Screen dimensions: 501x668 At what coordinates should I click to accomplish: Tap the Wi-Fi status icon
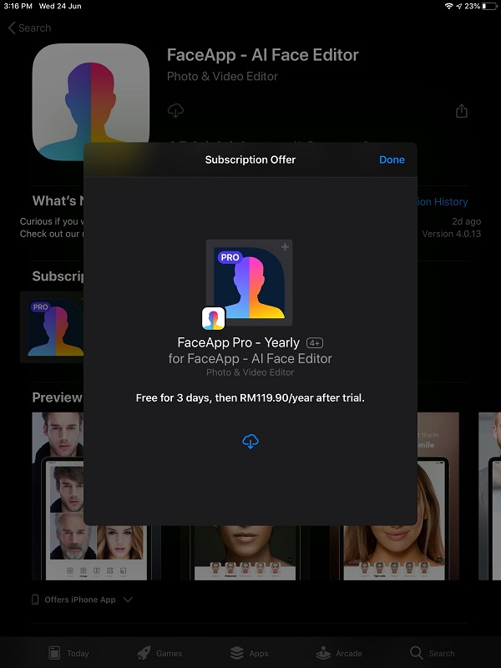coord(448,6)
